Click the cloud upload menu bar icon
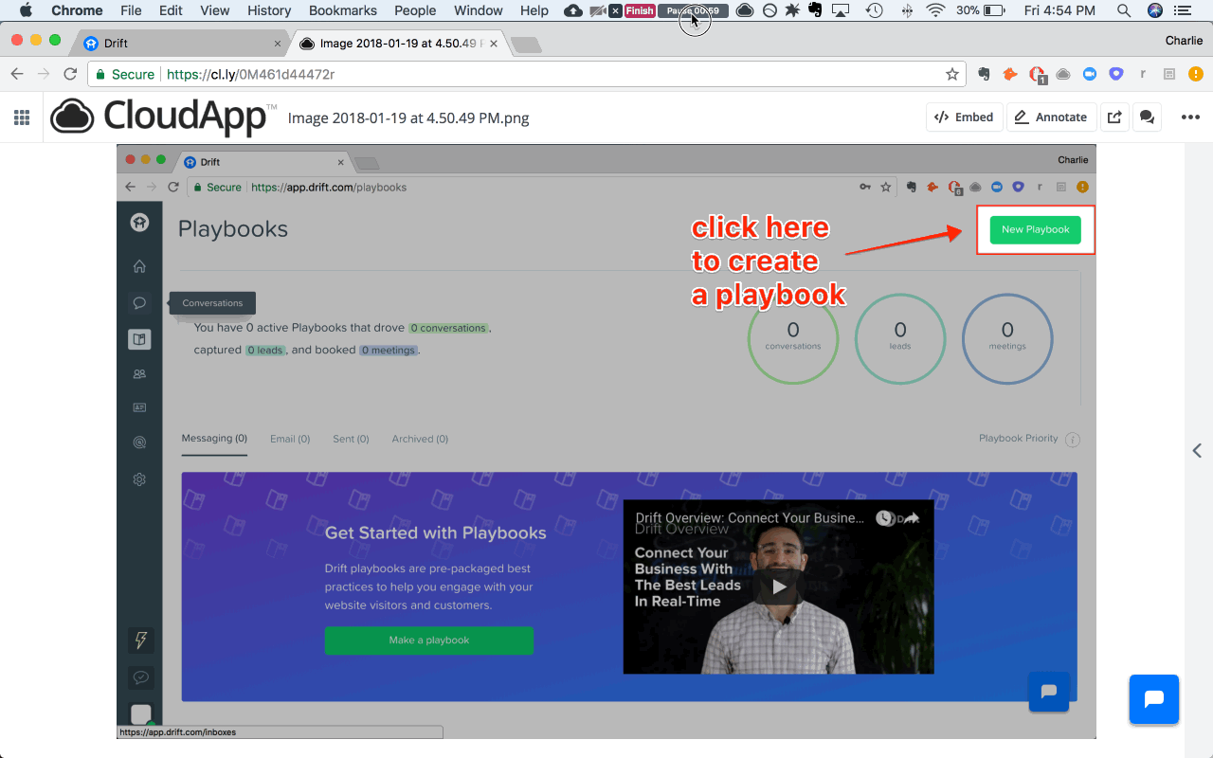1213x758 pixels. coord(572,10)
